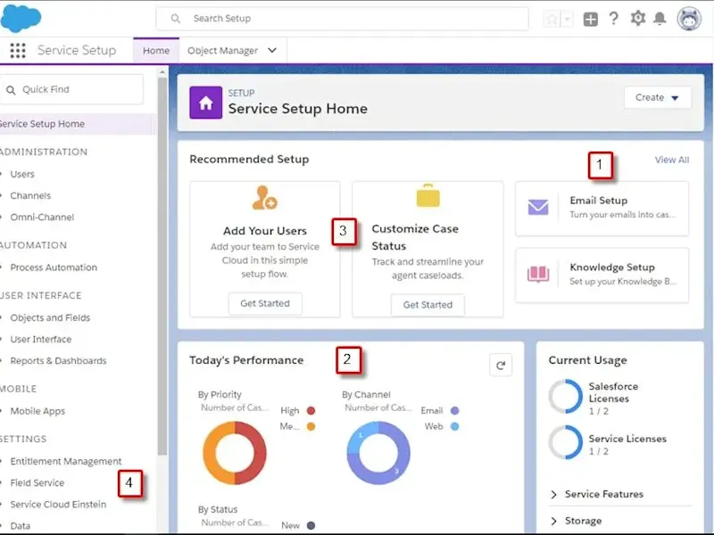Open Channels in the sidebar

[30, 195]
